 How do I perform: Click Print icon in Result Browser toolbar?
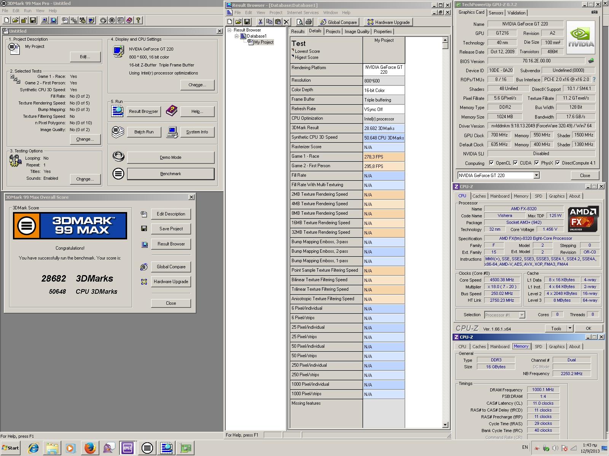309,22
